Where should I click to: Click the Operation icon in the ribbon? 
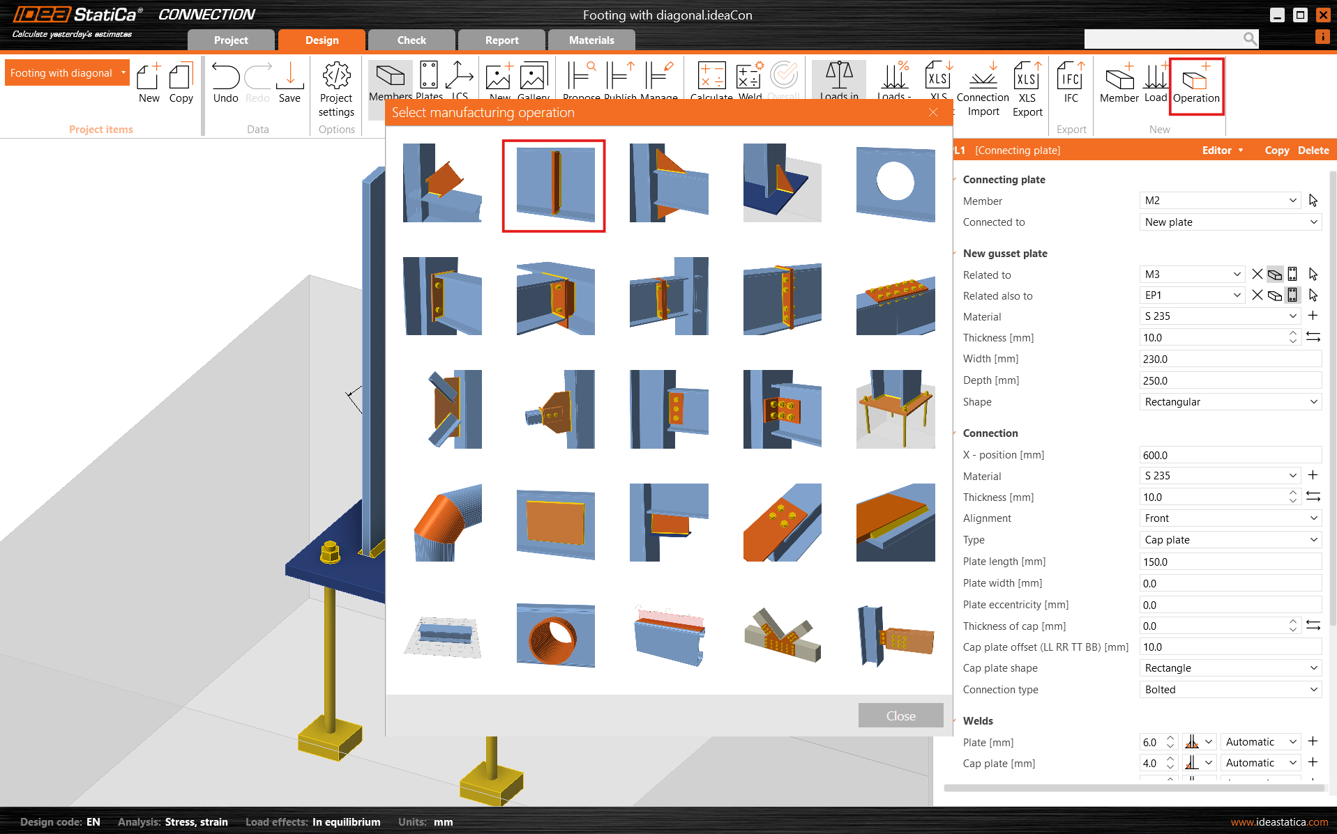coord(1195,85)
